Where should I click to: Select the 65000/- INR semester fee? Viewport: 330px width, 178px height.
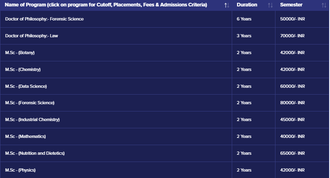(x=292, y=154)
